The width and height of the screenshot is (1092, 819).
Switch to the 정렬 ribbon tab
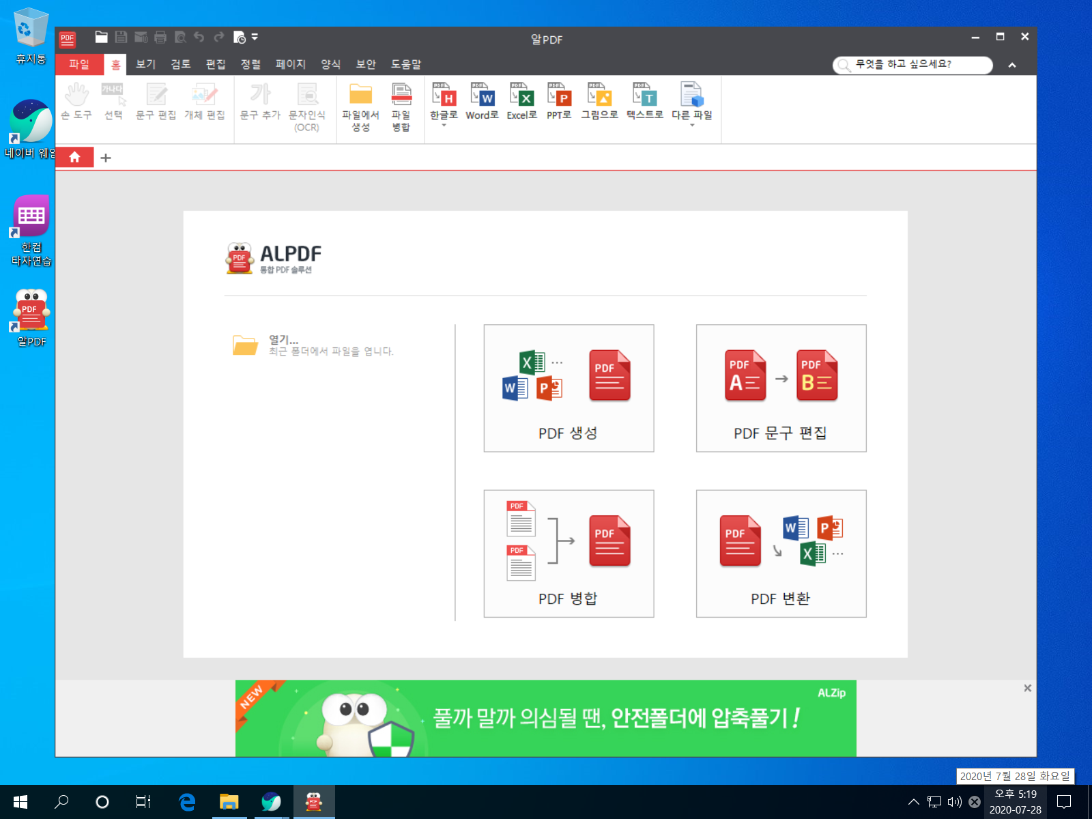coord(250,64)
